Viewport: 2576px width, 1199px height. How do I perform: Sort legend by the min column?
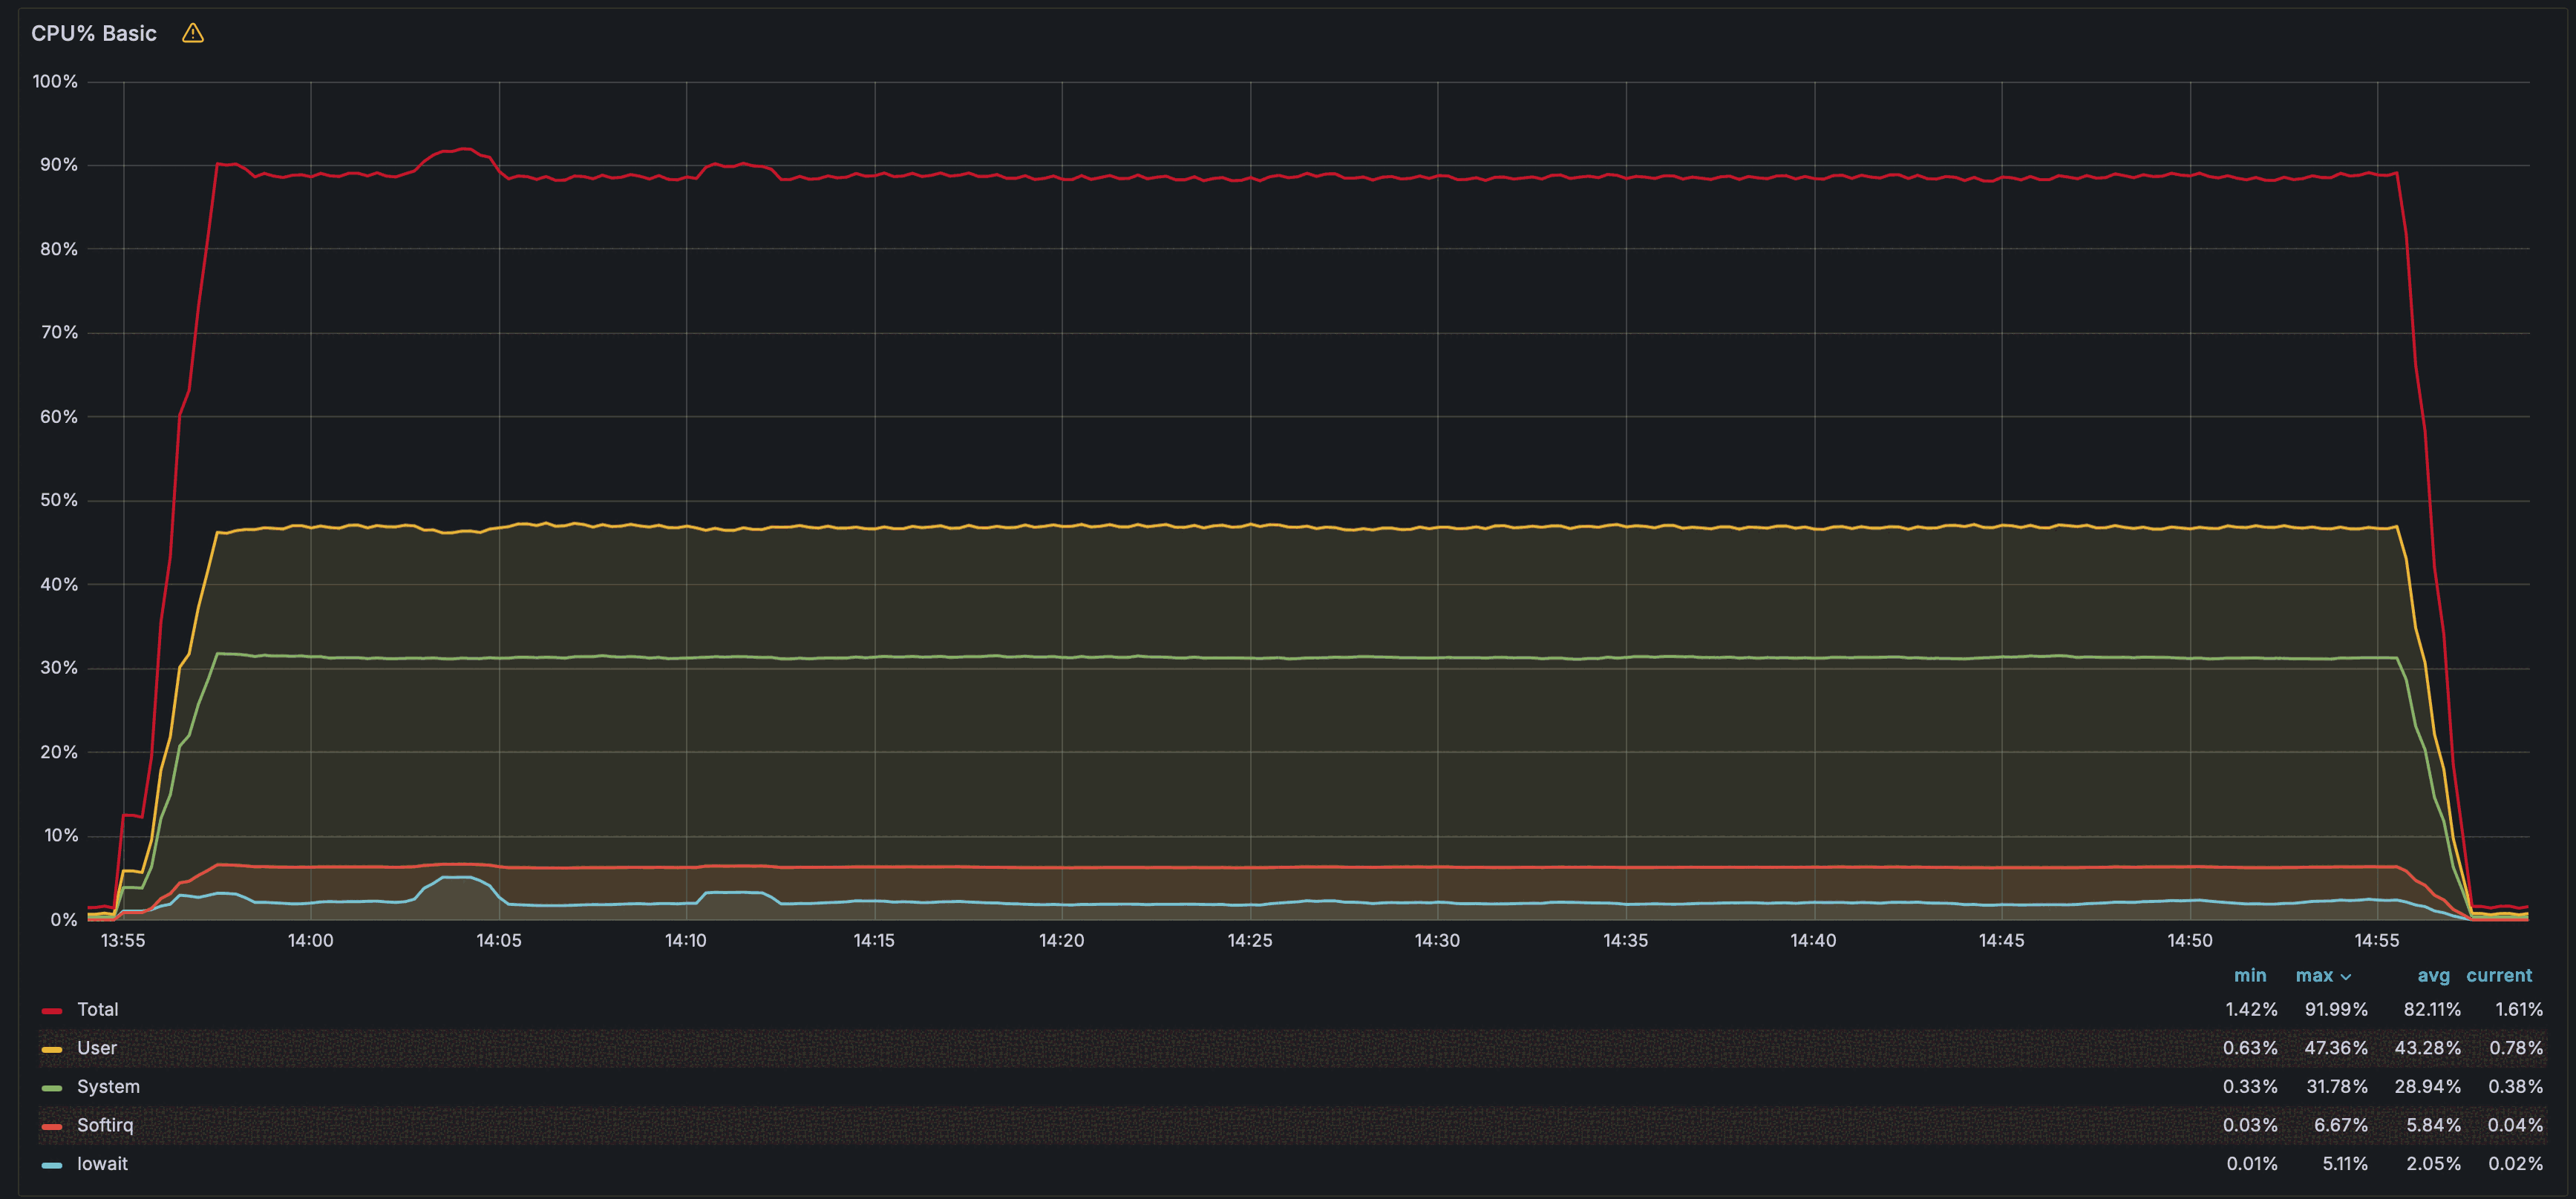tap(2251, 975)
